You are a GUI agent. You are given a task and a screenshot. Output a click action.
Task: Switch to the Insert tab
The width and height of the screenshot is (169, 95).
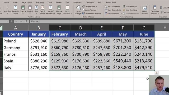(15, 2)
